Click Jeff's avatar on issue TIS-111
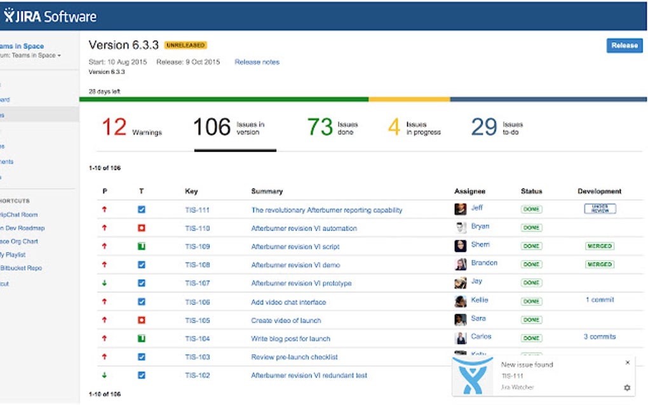This screenshot has height=405, width=648. point(461,209)
